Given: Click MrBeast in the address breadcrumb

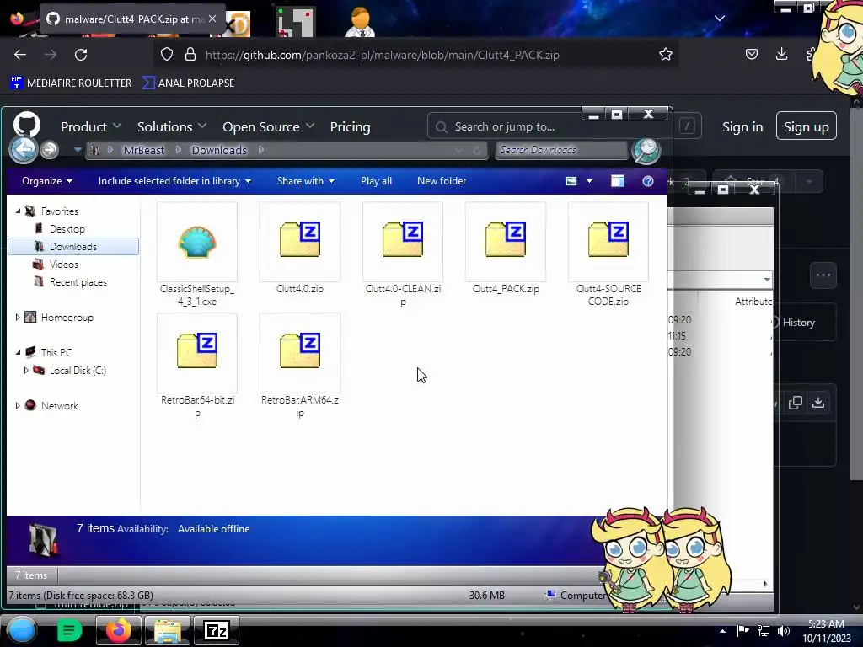Looking at the screenshot, I should click(x=143, y=150).
